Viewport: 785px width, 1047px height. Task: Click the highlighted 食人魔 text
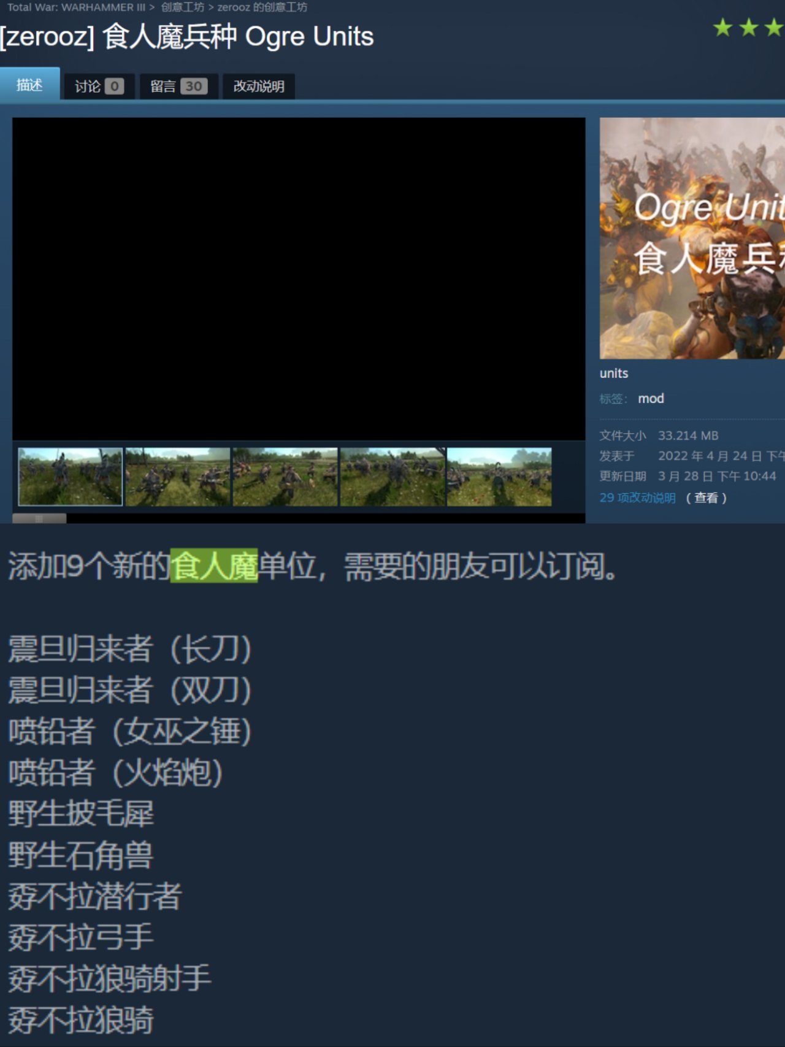[214, 566]
